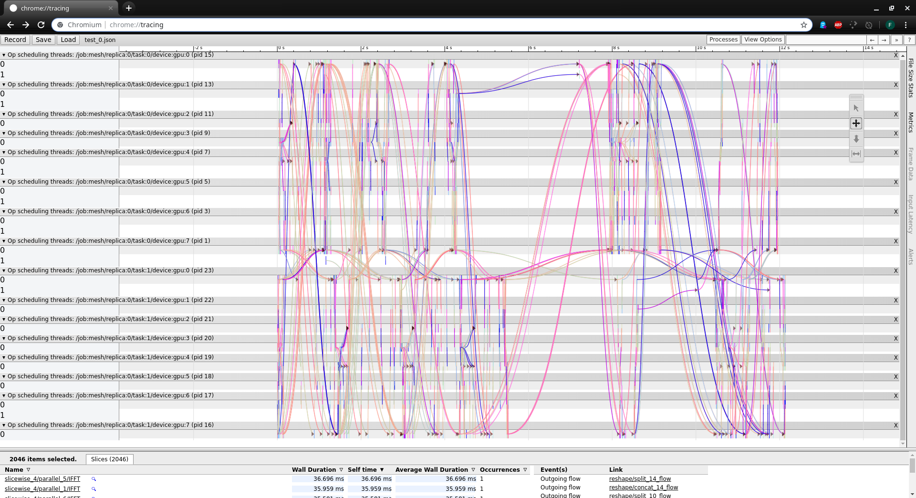916x498 pixels.
Task: Reload the tracing page
Action: [41, 25]
